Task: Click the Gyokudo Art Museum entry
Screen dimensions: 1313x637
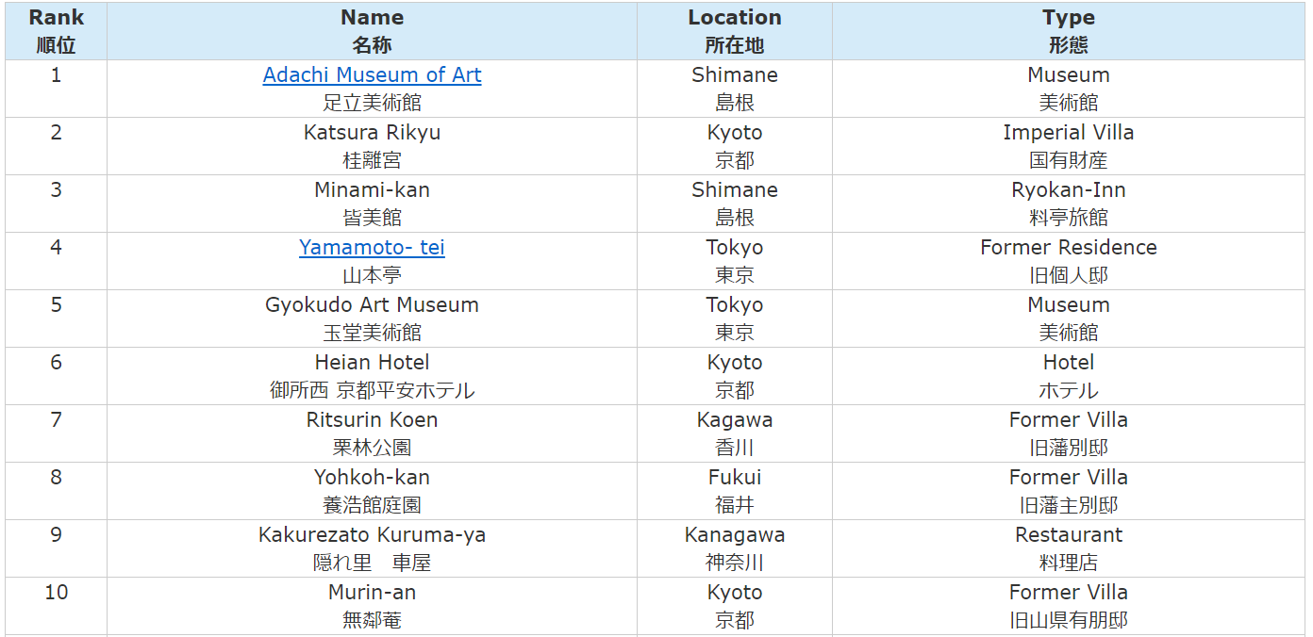Action: (x=372, y=318)
